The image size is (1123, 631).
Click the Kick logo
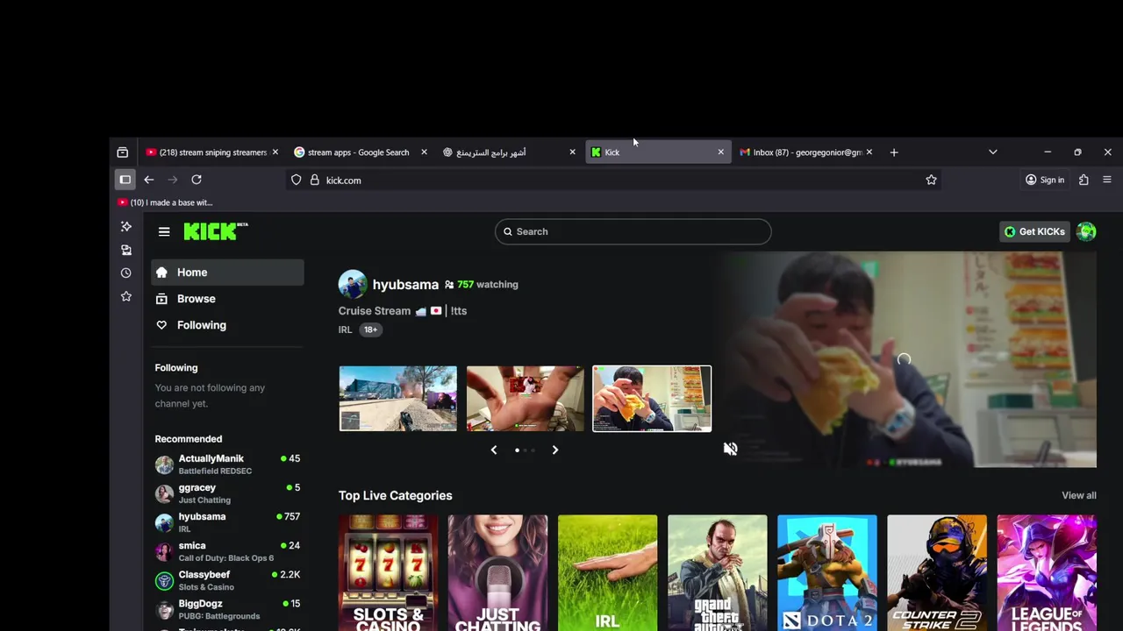[x=216, y=231]
